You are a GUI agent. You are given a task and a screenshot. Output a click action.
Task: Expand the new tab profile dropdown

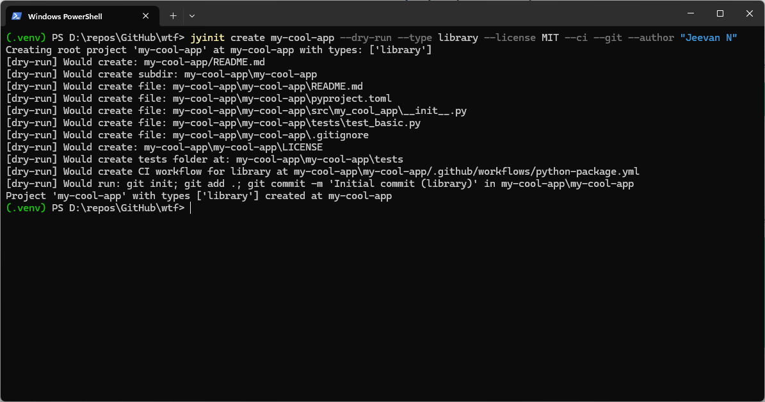192,15
